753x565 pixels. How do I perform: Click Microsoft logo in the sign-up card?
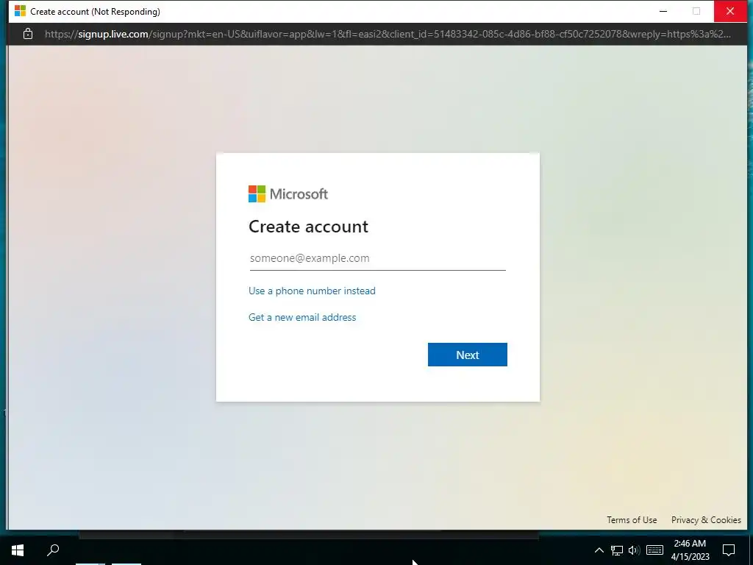tap(288, 194)
